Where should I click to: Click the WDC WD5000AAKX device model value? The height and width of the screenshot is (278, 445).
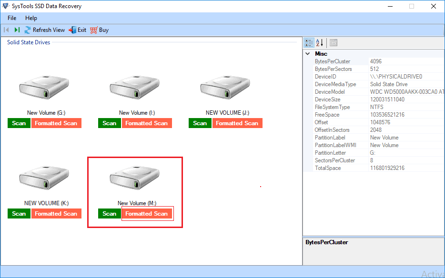pos(407,92)
